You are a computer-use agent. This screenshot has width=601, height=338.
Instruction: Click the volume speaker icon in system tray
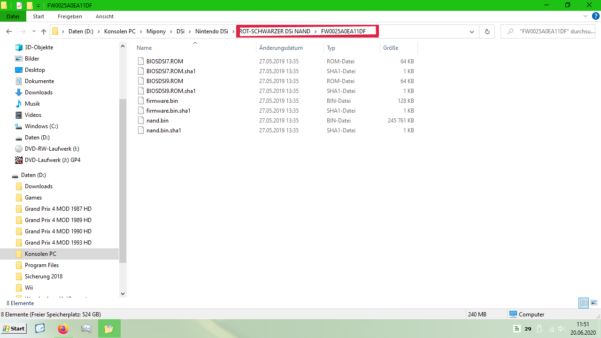[x=561, y=329]
